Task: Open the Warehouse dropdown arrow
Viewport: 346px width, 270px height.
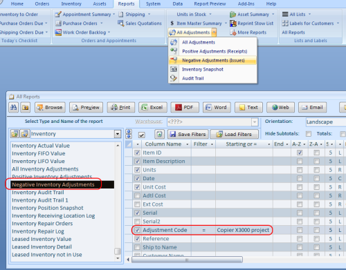Action: pyautogui.click(x=255, y=122)
